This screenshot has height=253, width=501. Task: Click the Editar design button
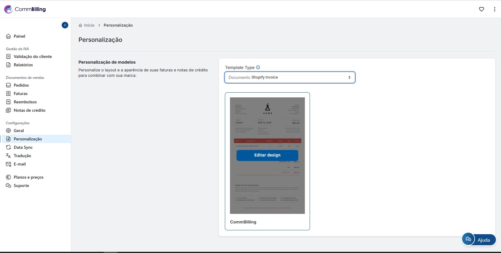pos(267,155)
